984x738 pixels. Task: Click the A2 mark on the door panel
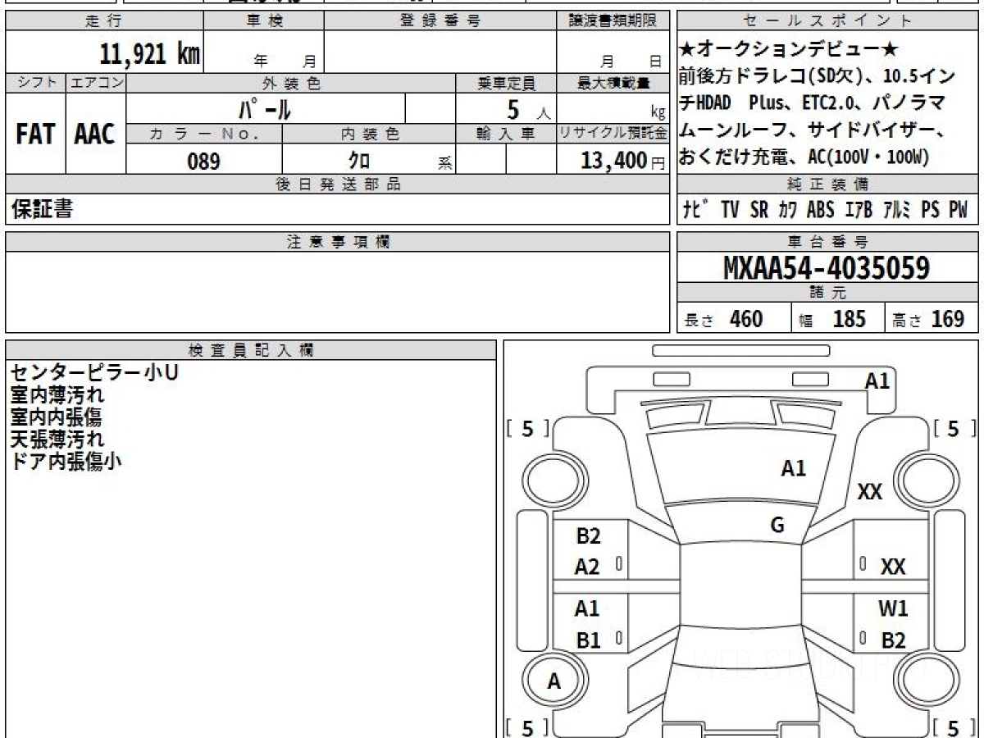[588, 567]
